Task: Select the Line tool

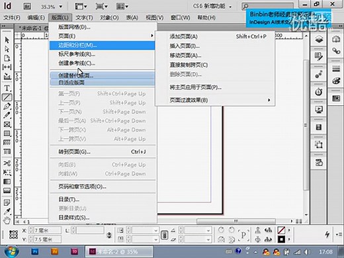Action: [x=7, y=97]
